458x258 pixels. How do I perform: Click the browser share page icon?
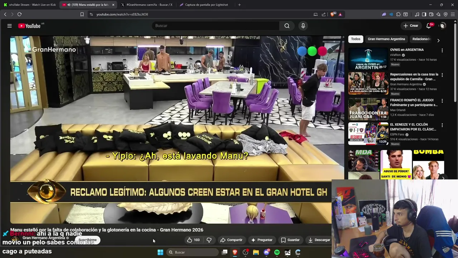[324, 14]
